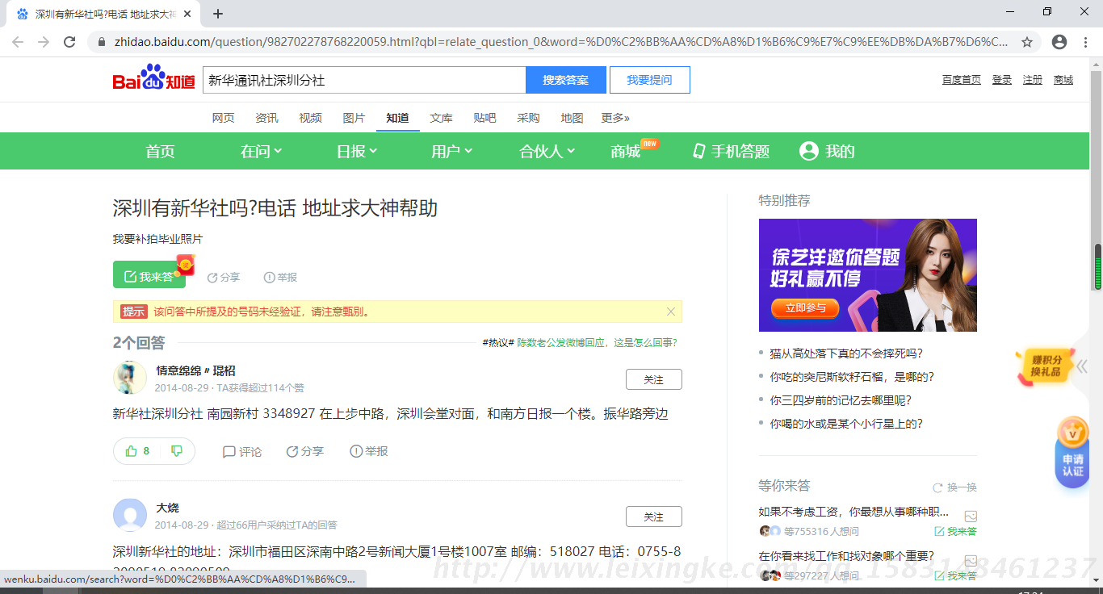Focus the Zhidao search input field
The image size is (1103, 594).
[x=364, y=80]
